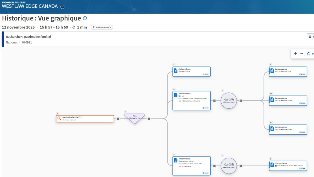The height and width of the screenshot is (177, 314).
Task: Open Lamarche c. Widholm jurisprudence node
Action: point(192,165)
